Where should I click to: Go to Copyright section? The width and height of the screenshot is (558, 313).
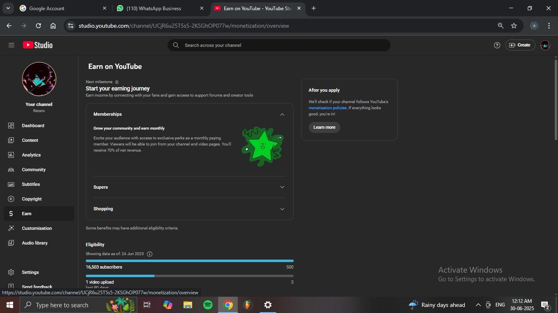[39, 199]
